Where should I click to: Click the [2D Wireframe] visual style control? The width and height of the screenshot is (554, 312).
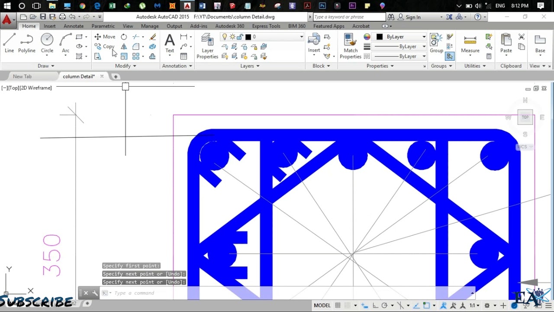[36, 88]
